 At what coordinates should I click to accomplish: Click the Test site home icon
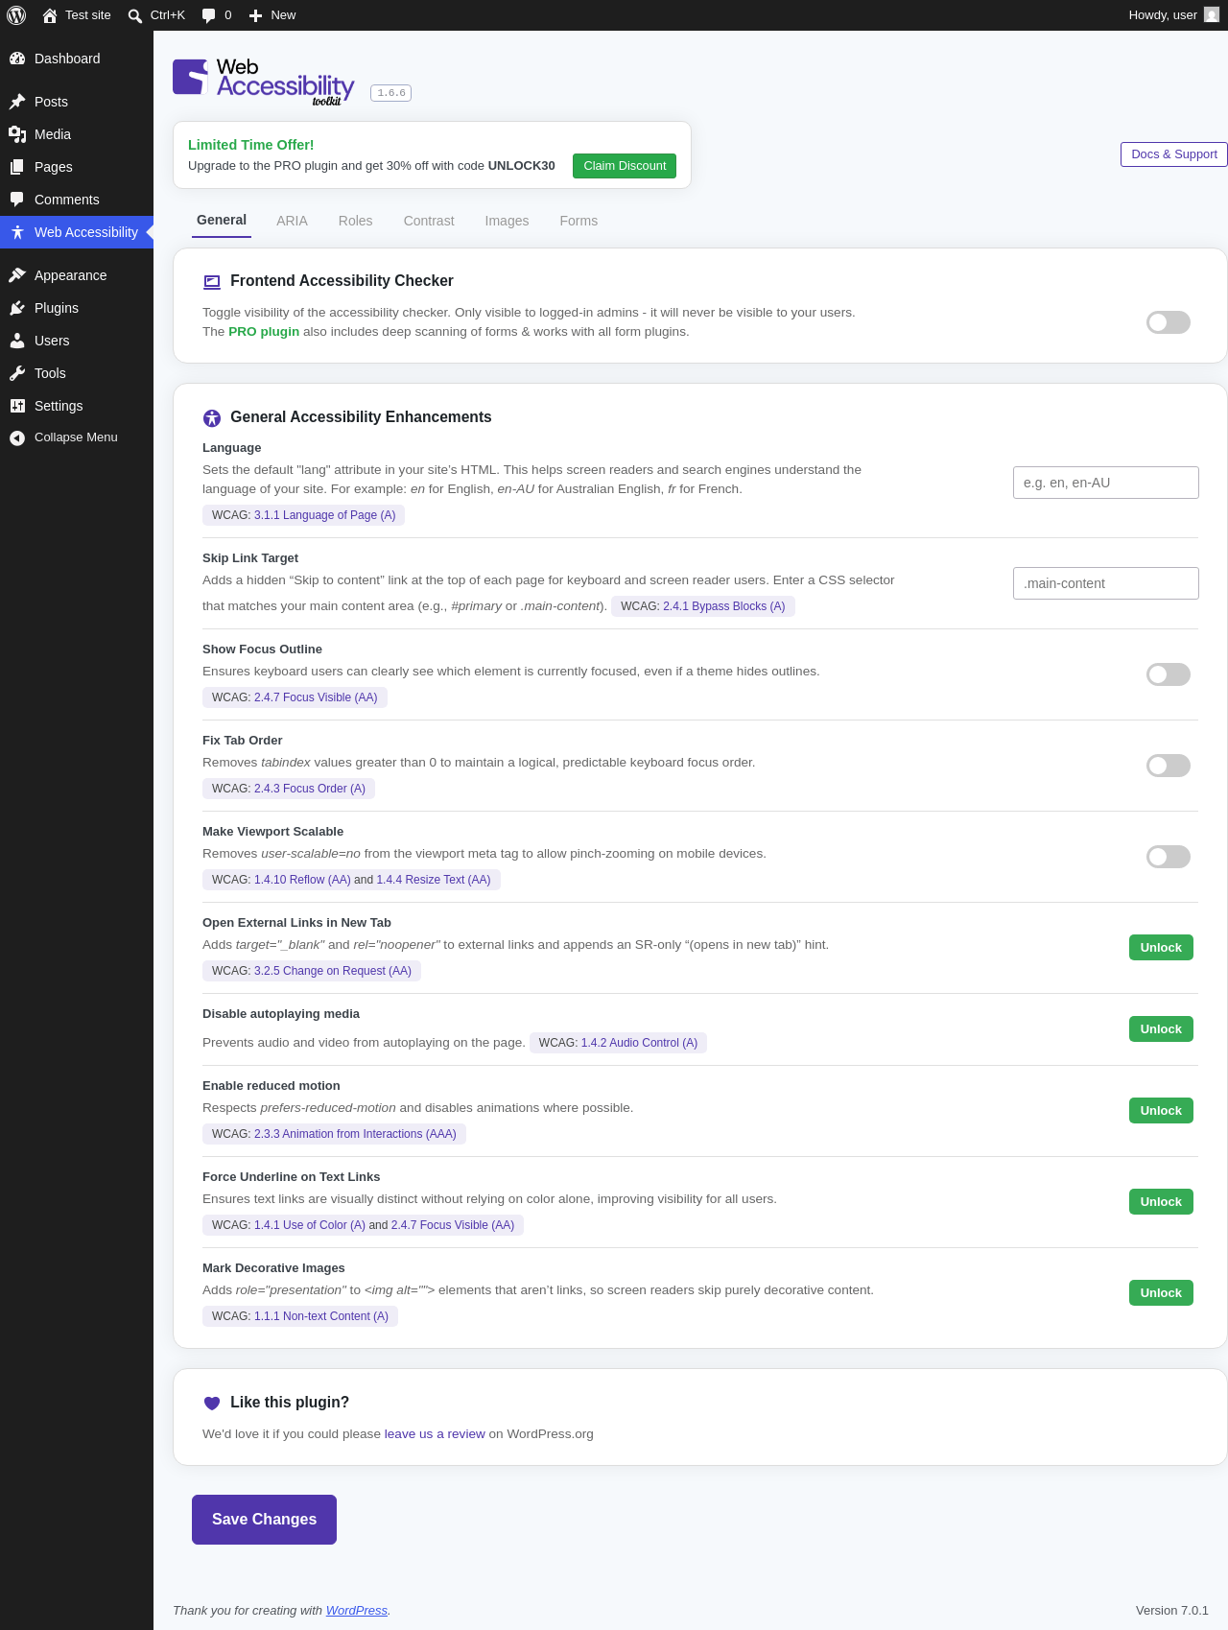point(50,15)
